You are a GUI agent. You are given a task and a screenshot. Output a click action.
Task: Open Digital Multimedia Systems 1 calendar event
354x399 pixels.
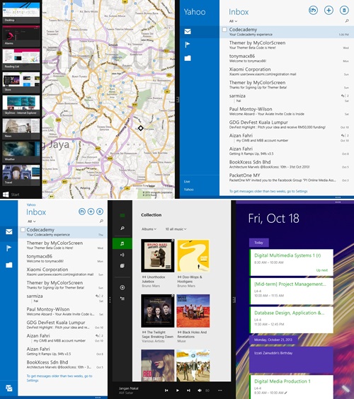click(x=292, y=262)
